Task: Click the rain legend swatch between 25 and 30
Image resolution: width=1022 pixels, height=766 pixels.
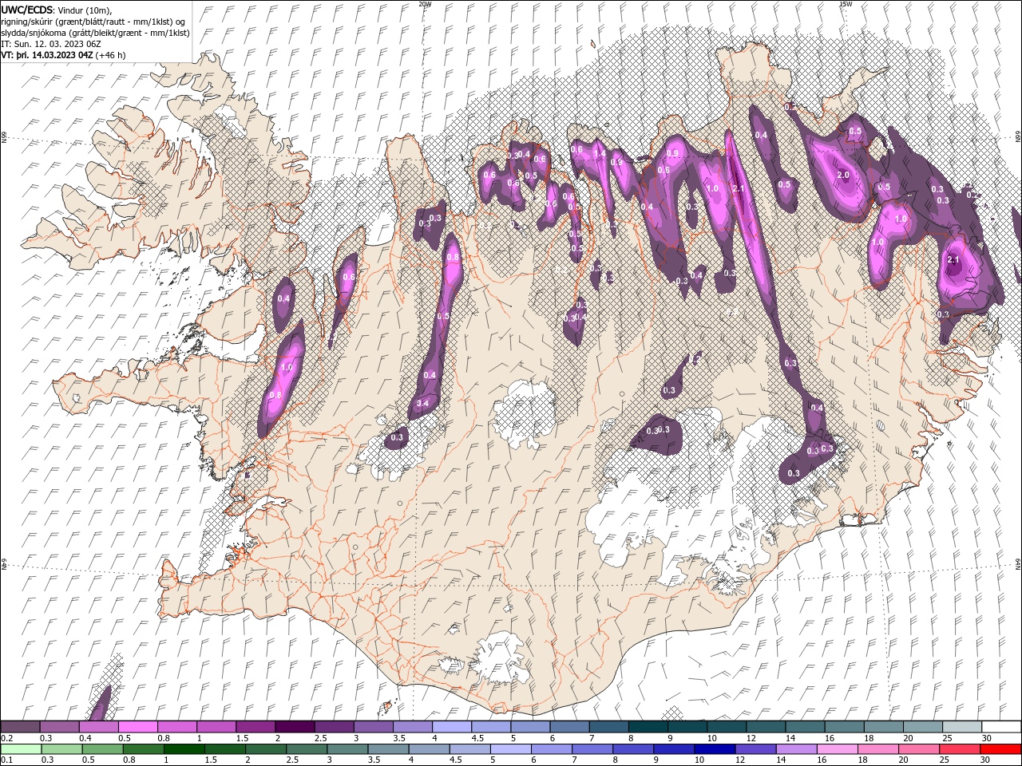Action: [959, 749]
